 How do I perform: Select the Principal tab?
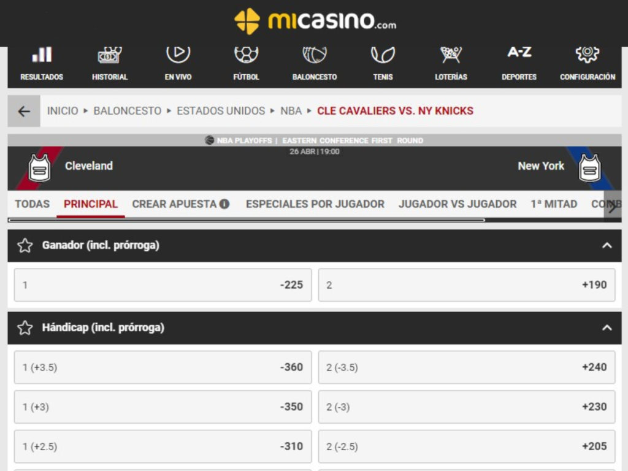91,204
